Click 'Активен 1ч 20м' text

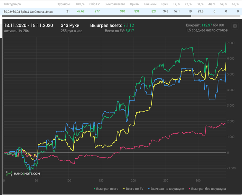[17, 31]
